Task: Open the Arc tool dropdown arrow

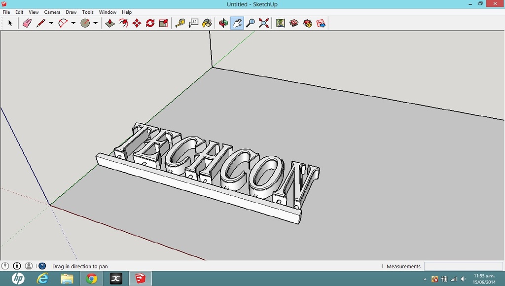Action: [x=73, y=23]
